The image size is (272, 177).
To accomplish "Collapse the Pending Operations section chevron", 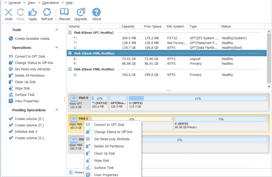I will (57, 110).
